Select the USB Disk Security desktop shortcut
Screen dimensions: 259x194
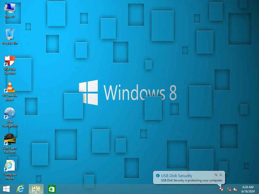tap(10, 65)
